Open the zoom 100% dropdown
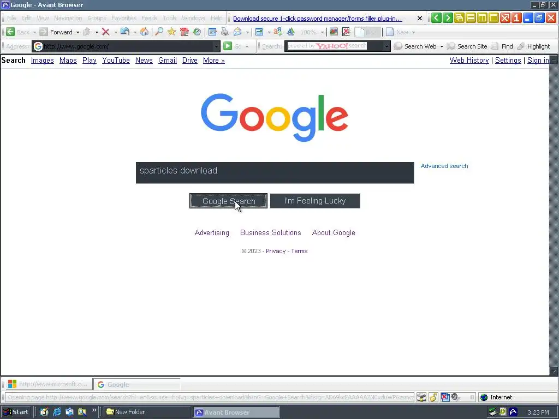This screenshot has width=559, height=419. 322,32
